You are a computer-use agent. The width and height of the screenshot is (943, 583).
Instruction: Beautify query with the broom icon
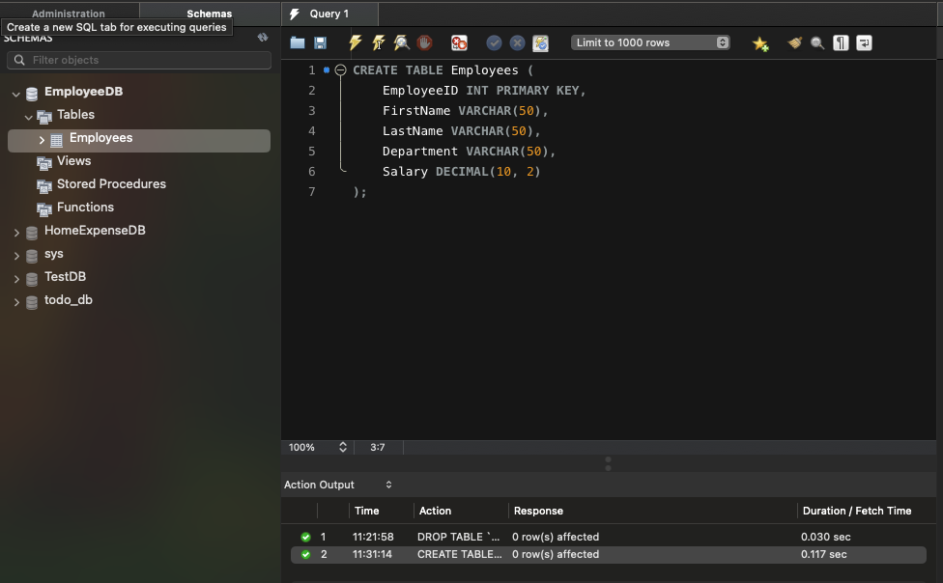(794, 43)
